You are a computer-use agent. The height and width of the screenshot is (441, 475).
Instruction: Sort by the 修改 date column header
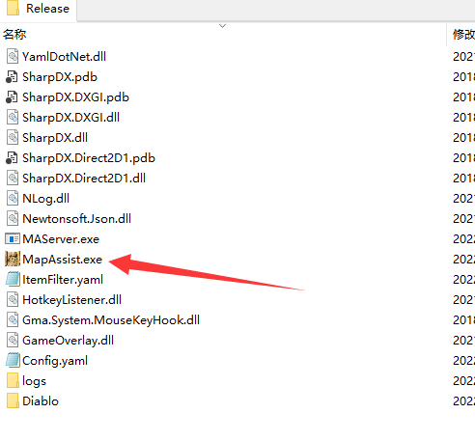[x=463, y=34]
